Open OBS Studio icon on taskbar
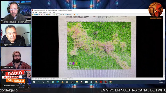This screenshot has height=93, width=166. 72,82
